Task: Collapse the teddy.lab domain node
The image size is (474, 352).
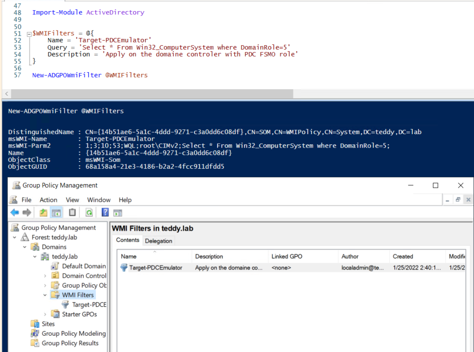Action: click(x=35, y=257)
